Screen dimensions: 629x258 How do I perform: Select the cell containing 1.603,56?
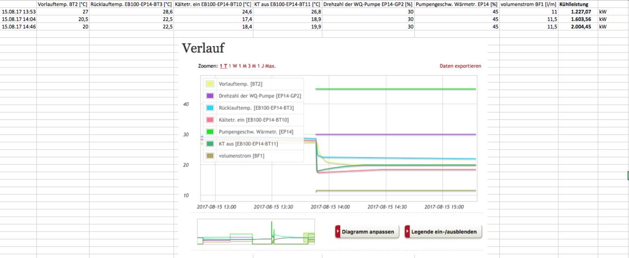click(x=577, y=19)
